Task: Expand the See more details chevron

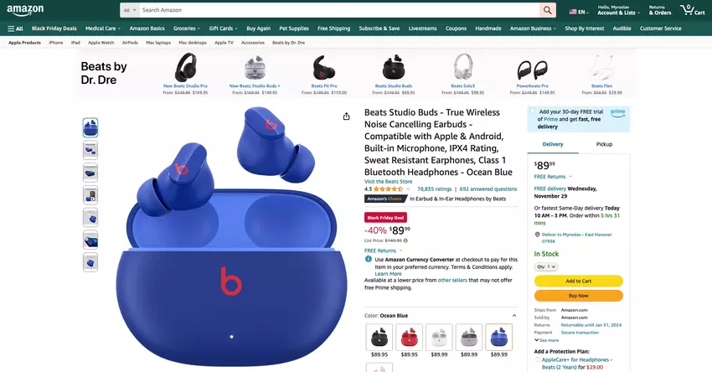Action: pos(537,340)
